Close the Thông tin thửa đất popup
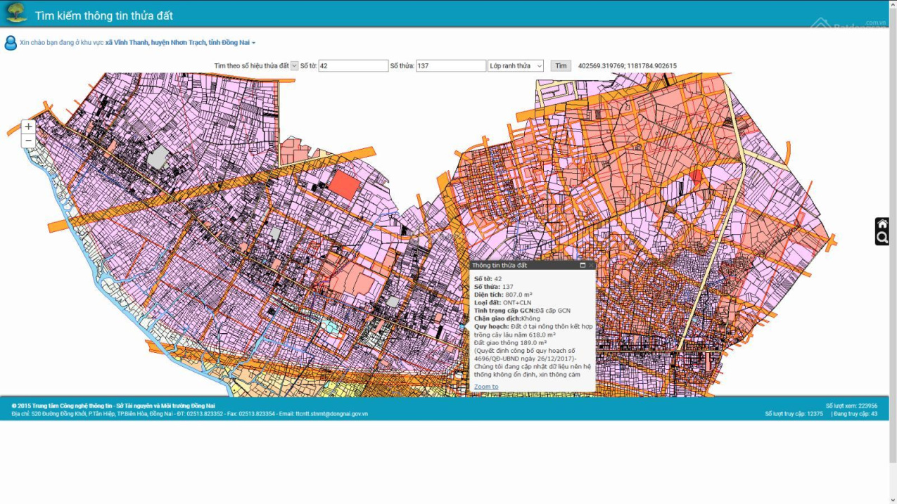Viewport: 897px width, 504px height. click(x=591, y=266)
